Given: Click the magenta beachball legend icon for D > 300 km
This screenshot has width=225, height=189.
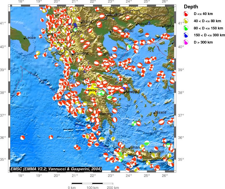Looking at the screenshot, I should 186,42.
